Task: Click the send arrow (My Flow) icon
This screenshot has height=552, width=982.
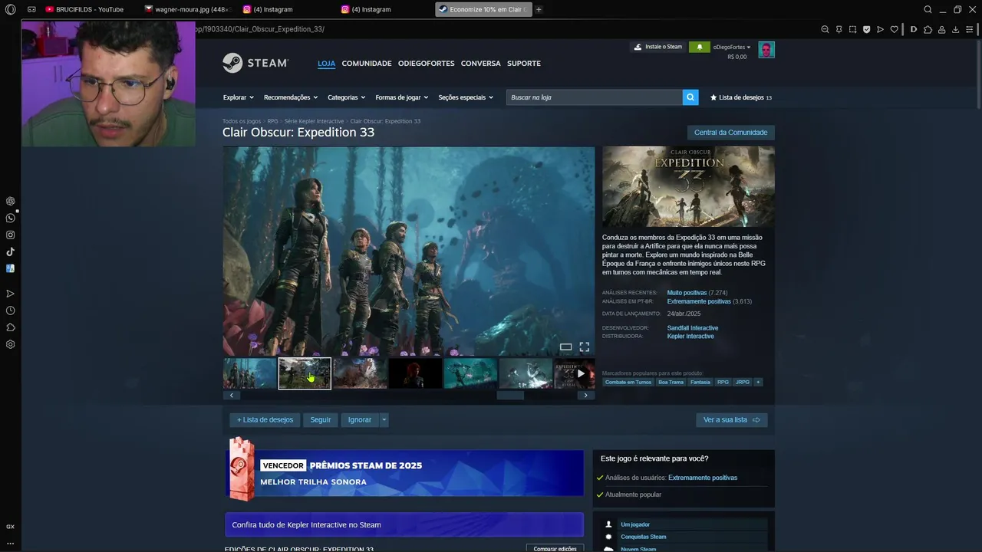Action: point(880,29)
